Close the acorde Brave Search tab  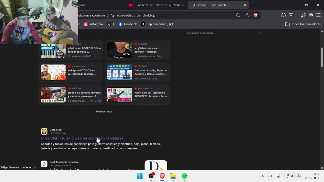coord(245,5)
